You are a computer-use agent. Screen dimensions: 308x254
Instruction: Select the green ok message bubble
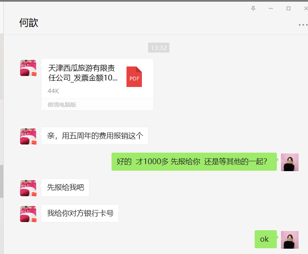[x=266, y=239]
